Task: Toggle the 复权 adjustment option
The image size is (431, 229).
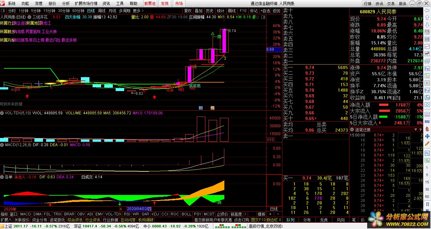Action: [188, 11]
